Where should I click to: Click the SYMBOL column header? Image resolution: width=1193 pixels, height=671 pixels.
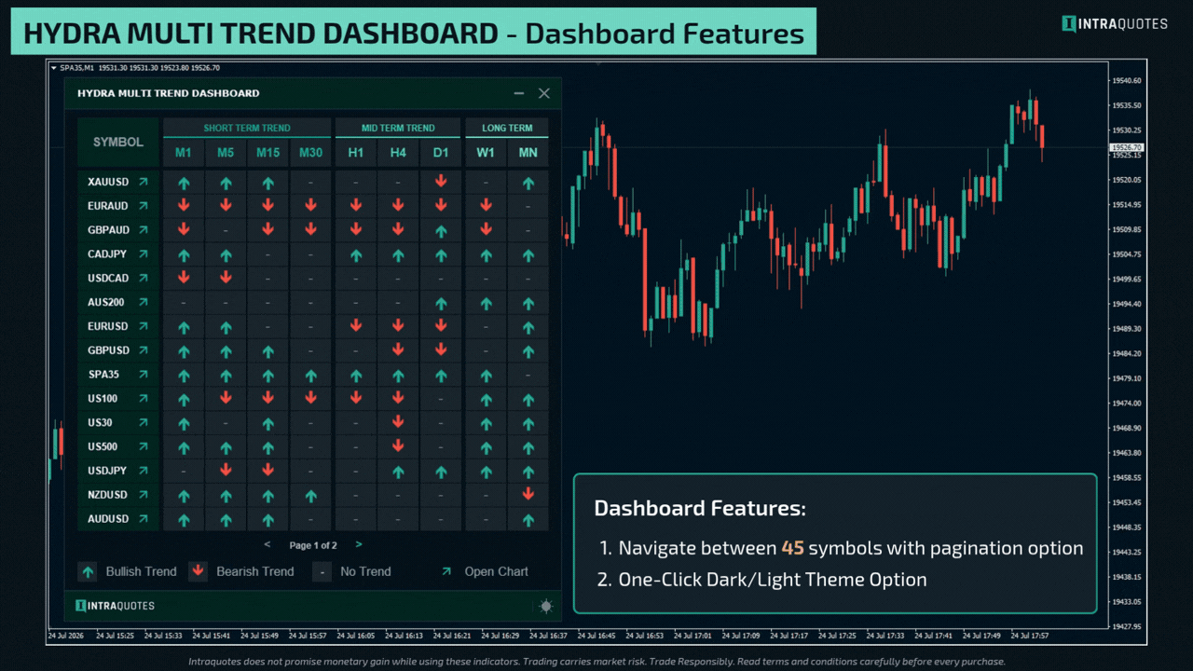pyautogui.click(x=118, y=143)
